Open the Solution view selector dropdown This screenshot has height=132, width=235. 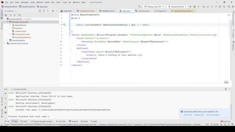coord(11,11)
